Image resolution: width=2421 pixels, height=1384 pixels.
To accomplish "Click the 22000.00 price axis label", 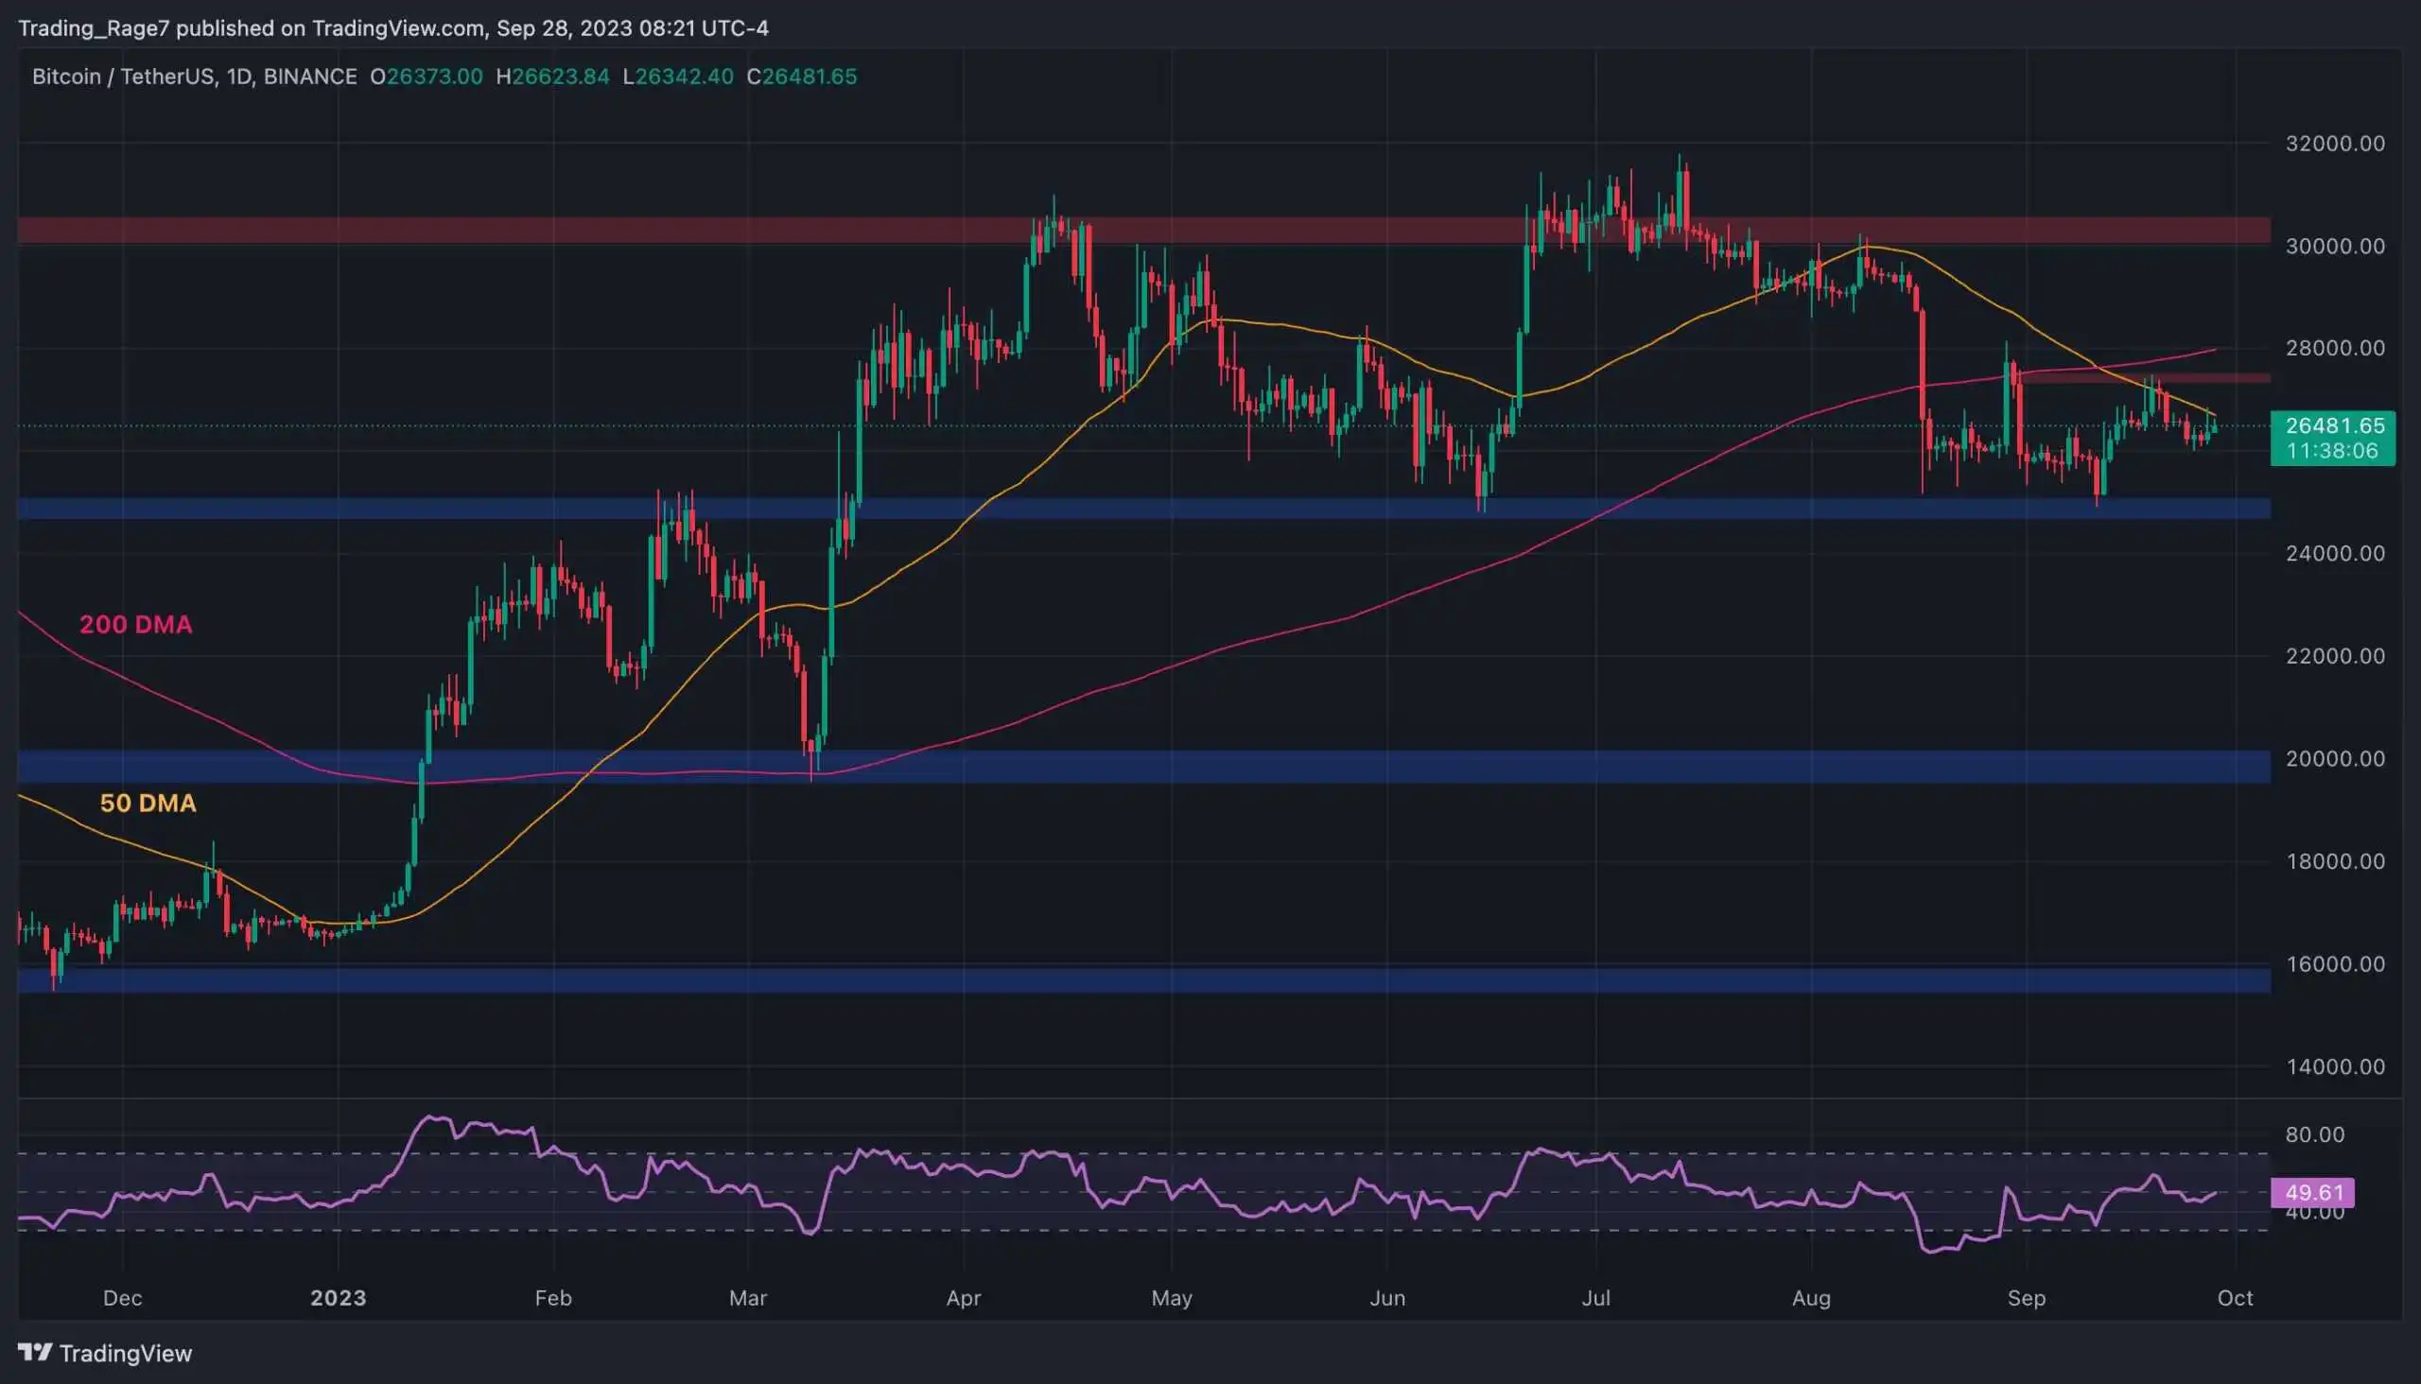I will 2334,656.
